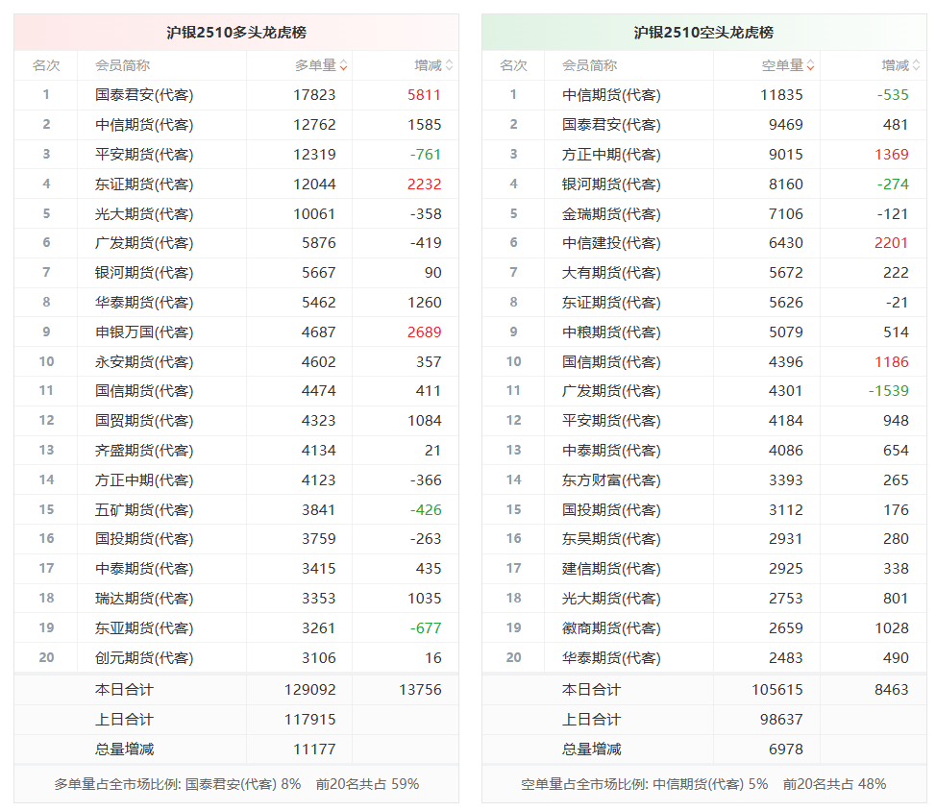Click 建信期货(代客) member name
The width and height of the screenshot is (936, 811).
coord(612,569)
